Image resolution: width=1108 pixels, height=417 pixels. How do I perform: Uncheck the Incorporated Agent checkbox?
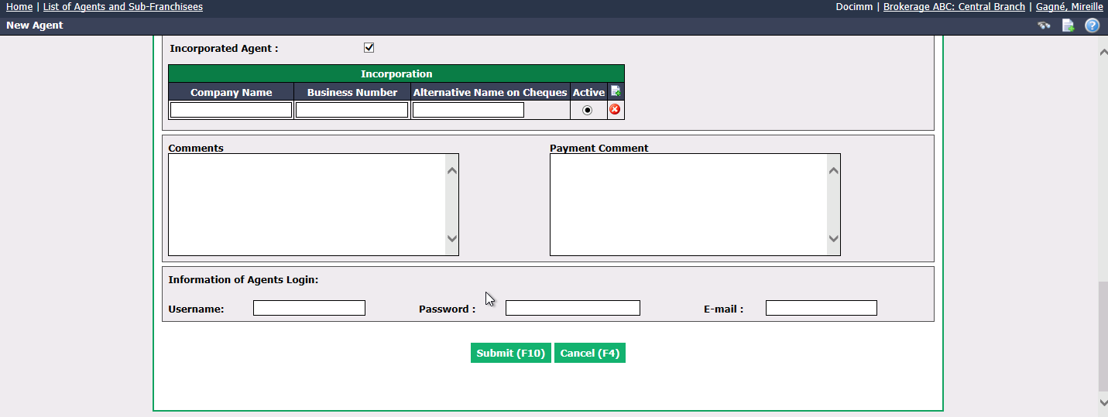click(369, 48)
